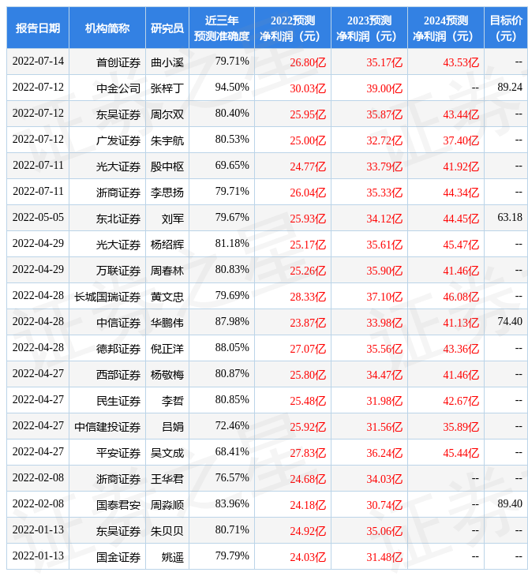Click researcher name 朱贝贝
Image resolution: width=528 pixels, height=576 pixels.
[167, 531]
